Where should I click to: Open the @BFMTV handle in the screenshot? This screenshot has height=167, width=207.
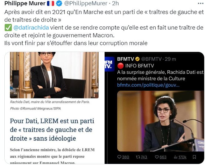[151, 59]
